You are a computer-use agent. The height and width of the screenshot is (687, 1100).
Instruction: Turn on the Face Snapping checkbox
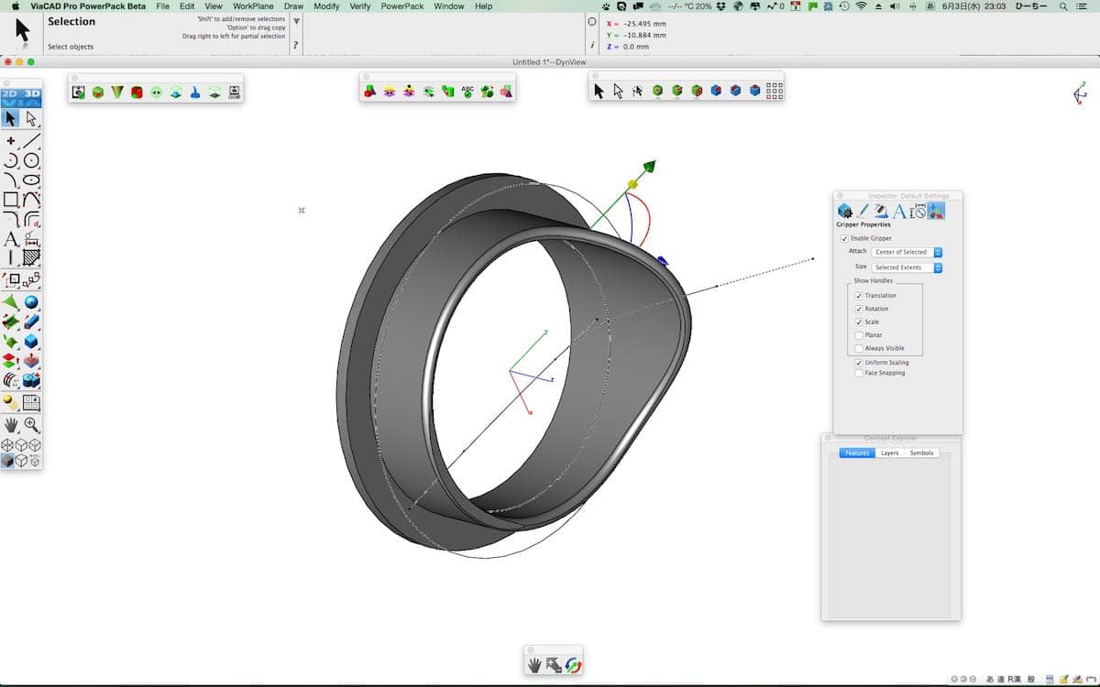858,373
